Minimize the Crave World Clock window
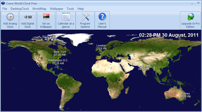The height and width of the screenshot is (112, 202). (192, 3)
